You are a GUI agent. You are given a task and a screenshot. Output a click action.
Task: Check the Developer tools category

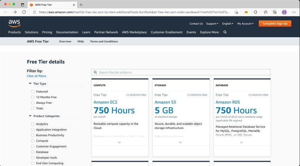[x=32, y=158]
